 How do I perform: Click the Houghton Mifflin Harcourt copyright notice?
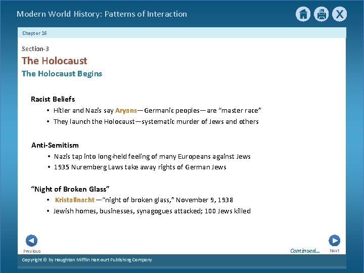point(87,260)
